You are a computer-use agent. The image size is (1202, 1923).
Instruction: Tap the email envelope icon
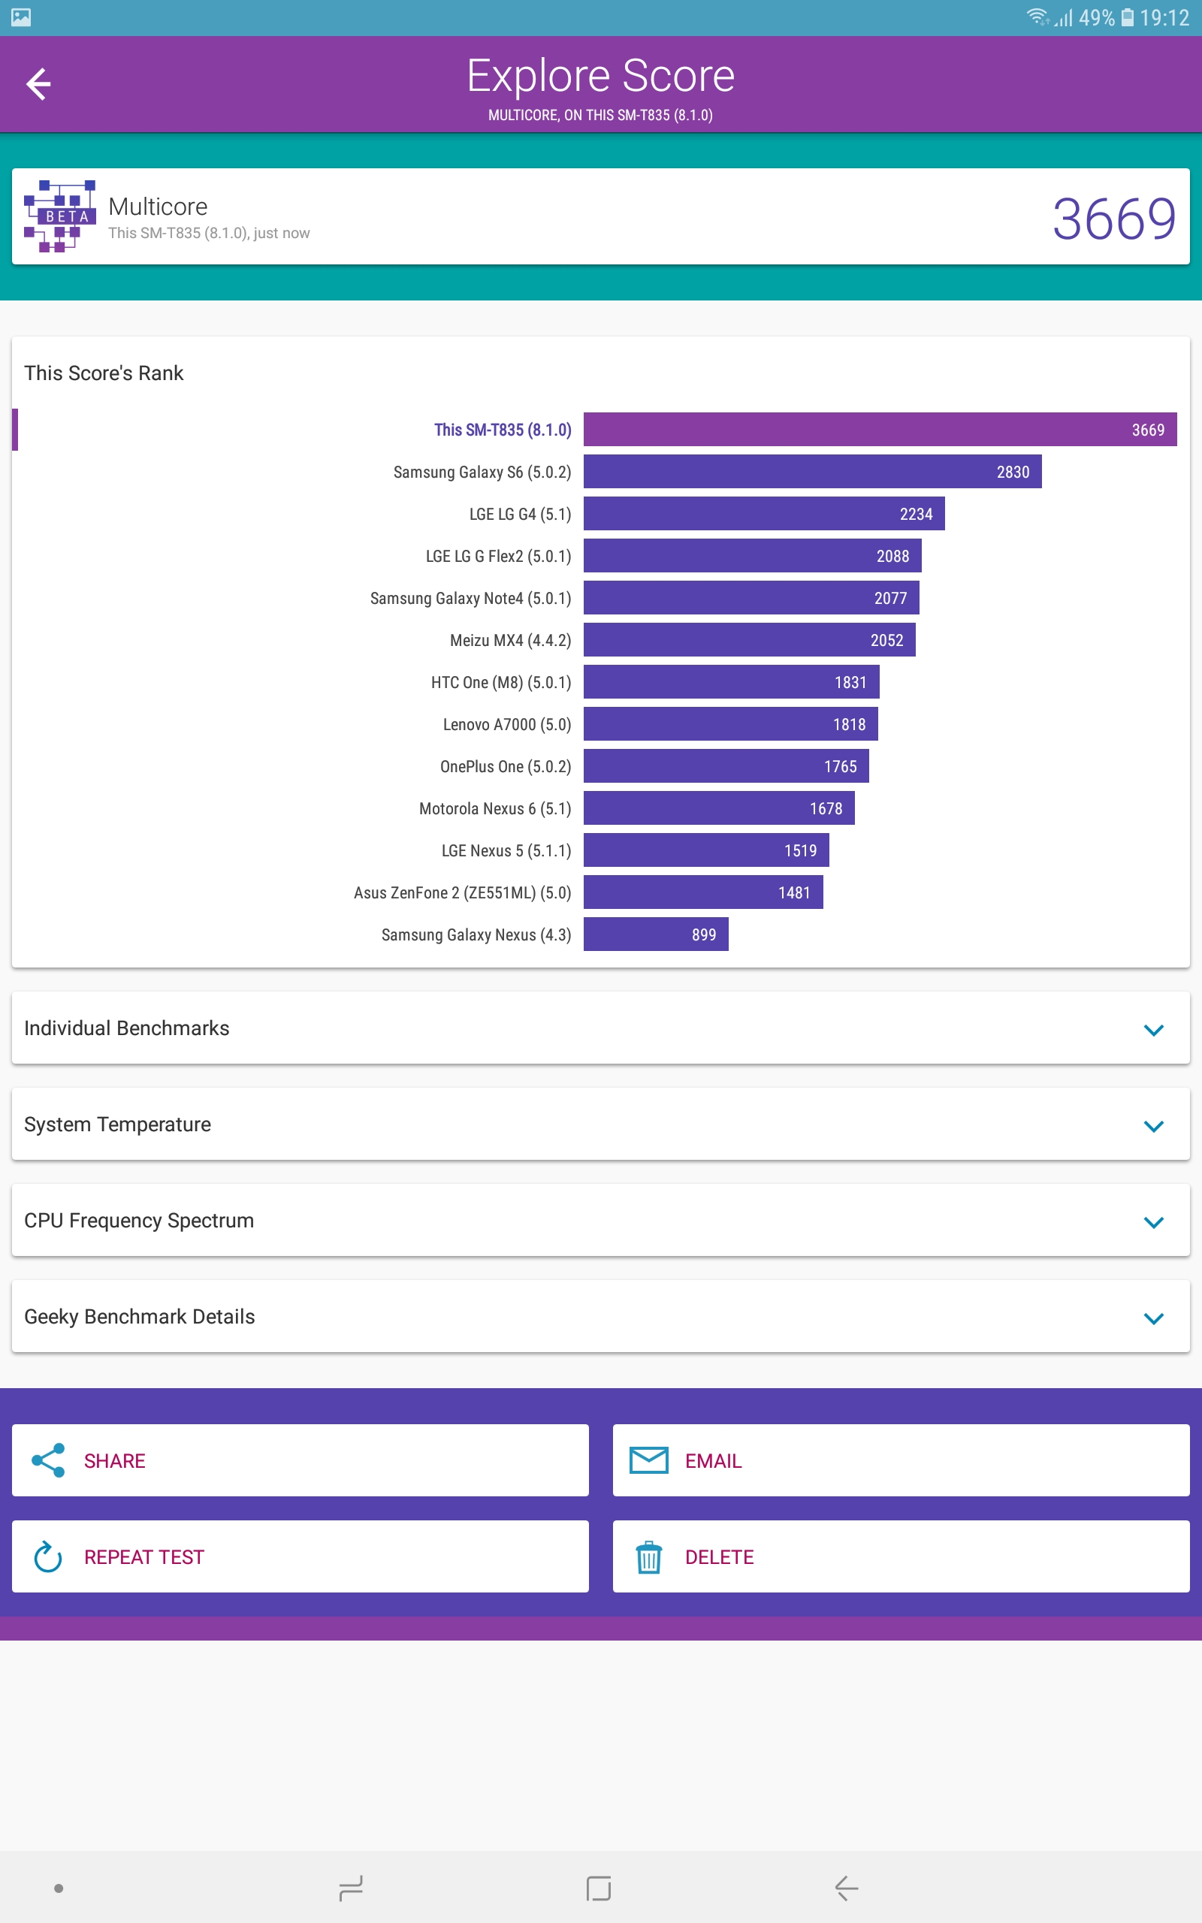tap(648, 1460)
